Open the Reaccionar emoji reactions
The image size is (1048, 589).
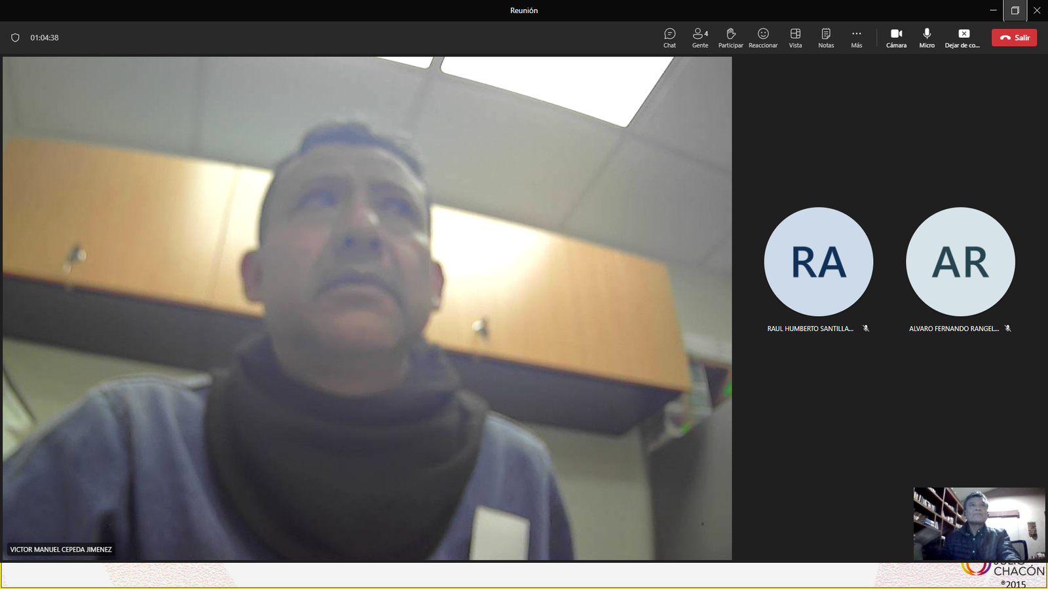pyautogui.click(x=763, y=37)
